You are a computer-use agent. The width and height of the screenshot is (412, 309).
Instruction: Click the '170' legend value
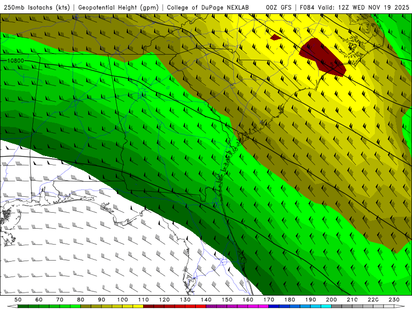[269, 300]
